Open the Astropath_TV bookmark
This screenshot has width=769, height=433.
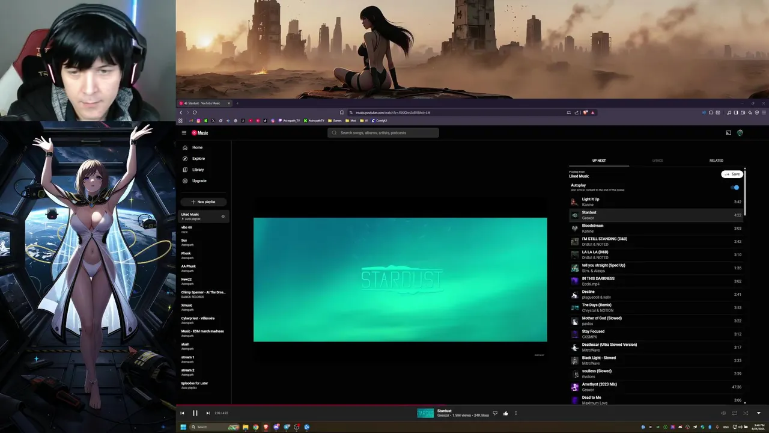[x=289, y=120]
